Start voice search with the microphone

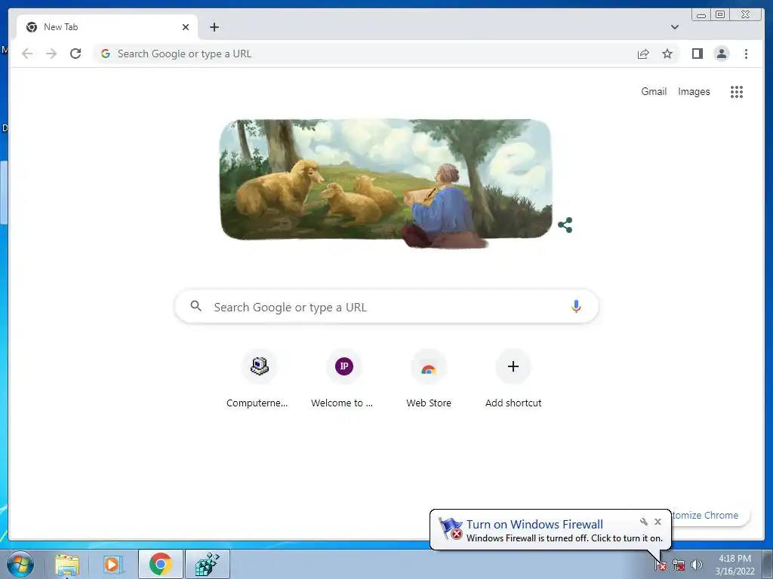coord(576,306)
